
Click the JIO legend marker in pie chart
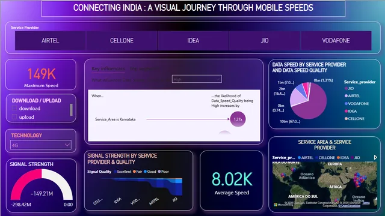click(x=346, y=88)
